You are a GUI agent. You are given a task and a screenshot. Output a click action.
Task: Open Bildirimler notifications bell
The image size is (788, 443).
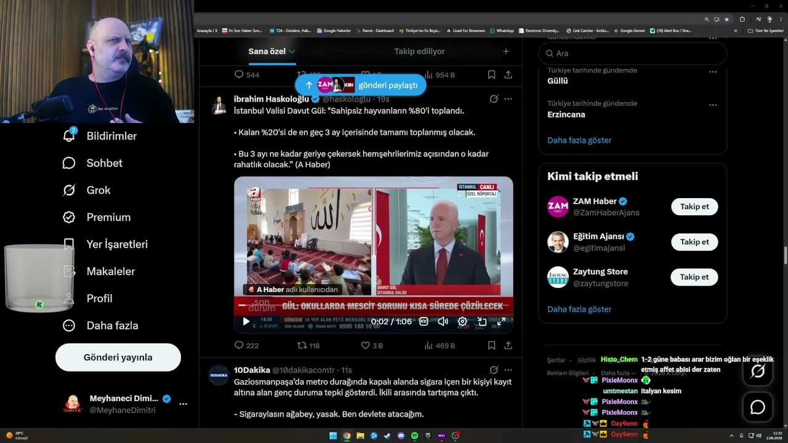(x=69, y=136)
